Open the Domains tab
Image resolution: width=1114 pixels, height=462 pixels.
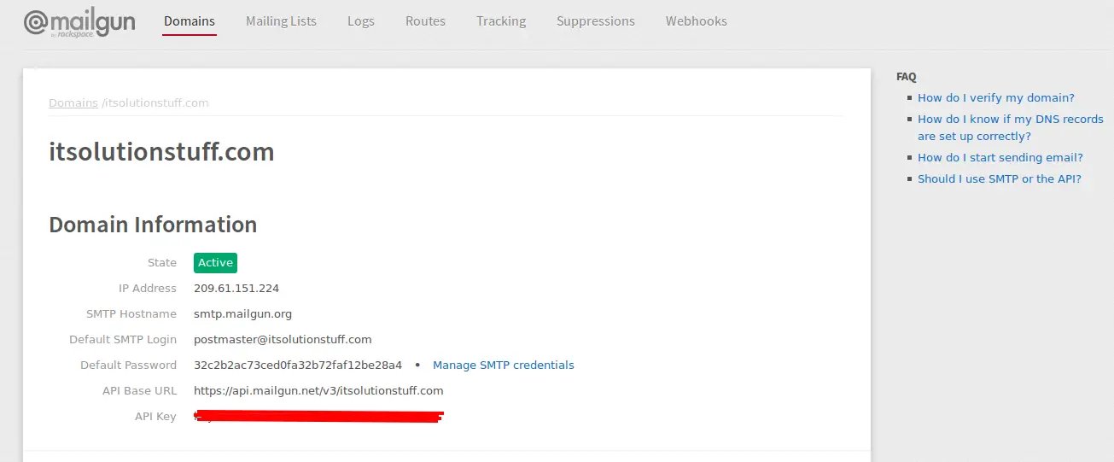190,21
